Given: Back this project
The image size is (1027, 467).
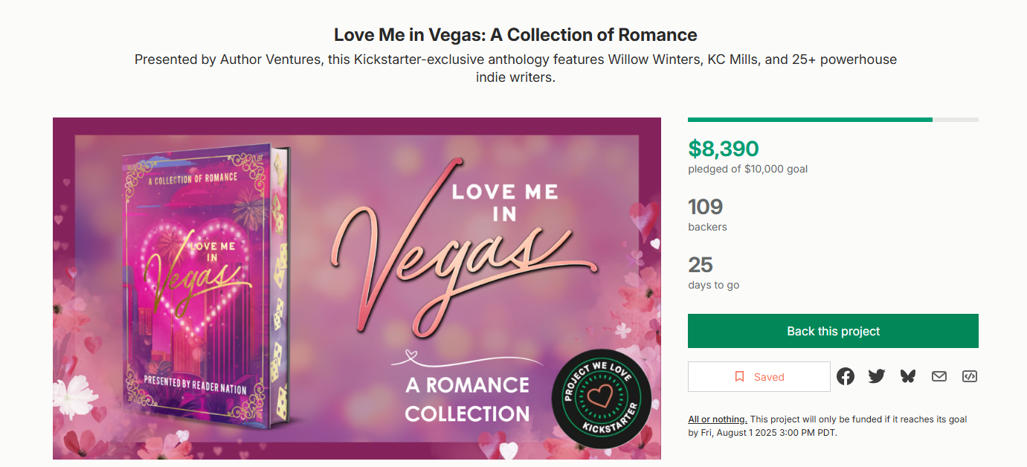Looking at the screenshot, I should (x=833, y=331).
